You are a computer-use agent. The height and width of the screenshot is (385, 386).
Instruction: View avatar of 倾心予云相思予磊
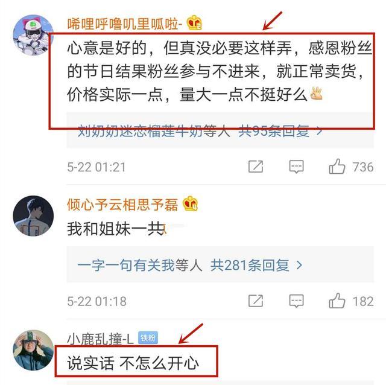pyautogui.click(x=33, y=216)
